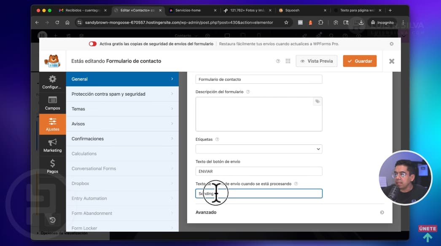Focus the address bar URL
The image size is (441, 246).
[179, 22]
